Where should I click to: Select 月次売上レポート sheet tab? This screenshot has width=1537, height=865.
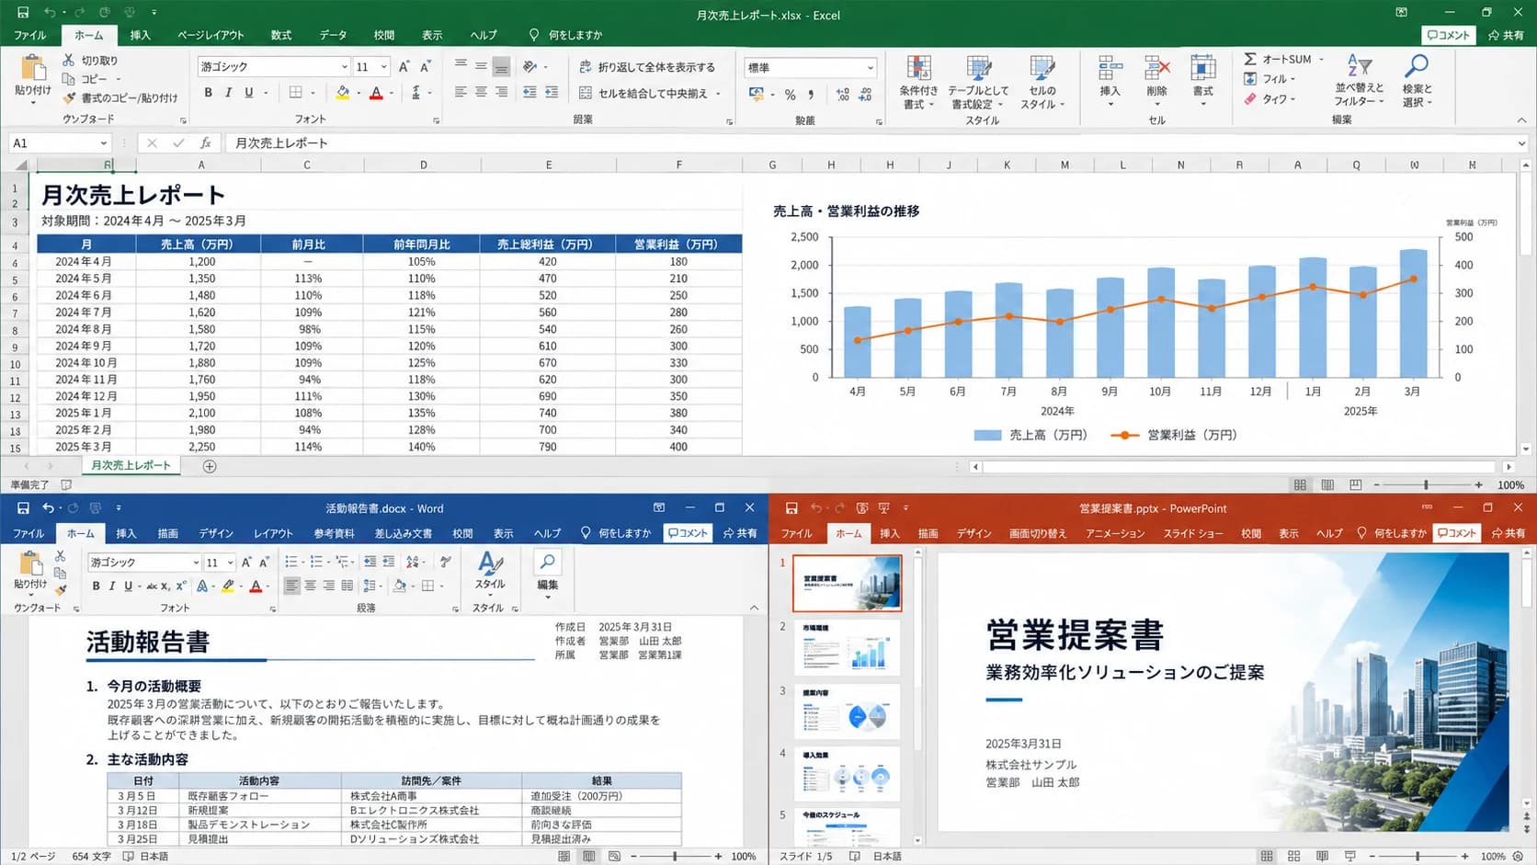[x=131, y=465]
